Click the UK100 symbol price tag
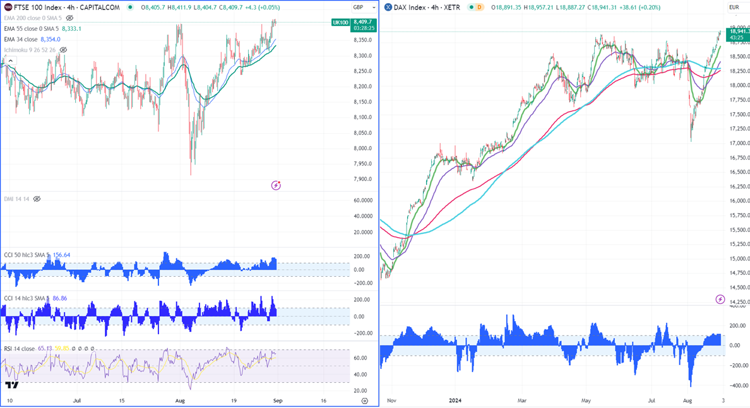The image size is (750, 408). coord(340,22)
